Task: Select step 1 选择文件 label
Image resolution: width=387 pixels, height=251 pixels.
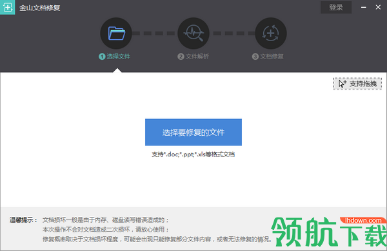Action: [x=115, y=57]
